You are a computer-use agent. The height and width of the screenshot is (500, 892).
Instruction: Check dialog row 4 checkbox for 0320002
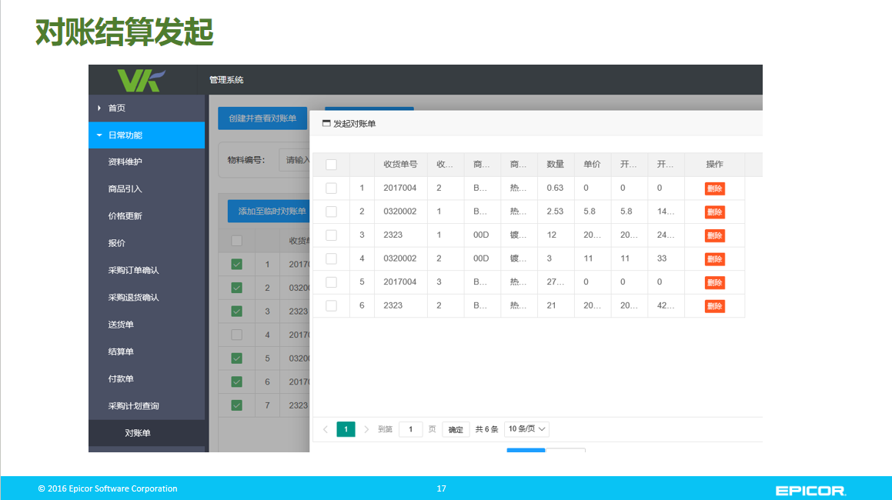tap(331, 258)
